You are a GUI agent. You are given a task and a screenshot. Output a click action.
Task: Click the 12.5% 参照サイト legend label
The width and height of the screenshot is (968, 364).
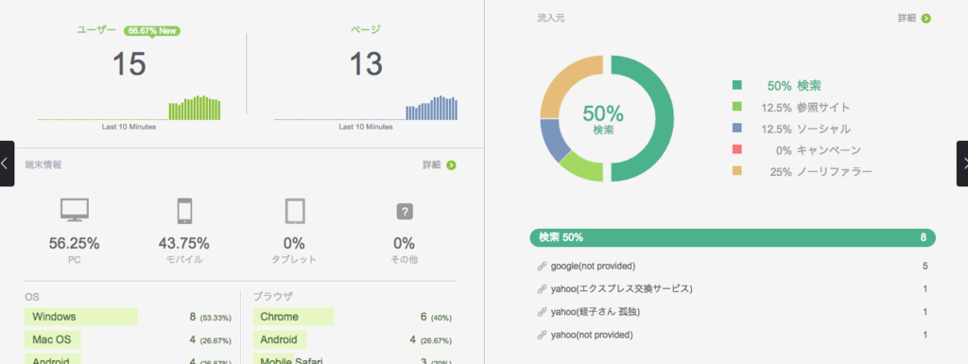click(x=805, y=108)
